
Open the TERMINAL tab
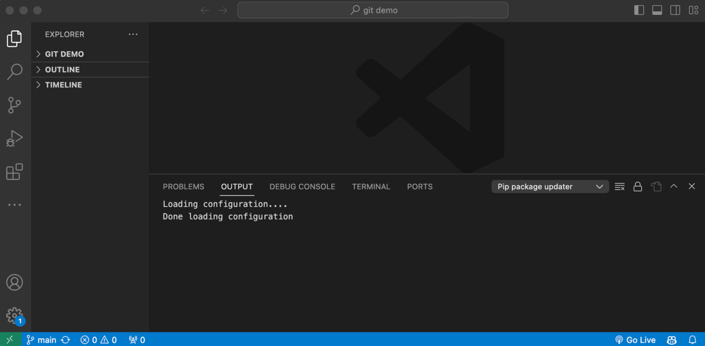click(371, 186)
